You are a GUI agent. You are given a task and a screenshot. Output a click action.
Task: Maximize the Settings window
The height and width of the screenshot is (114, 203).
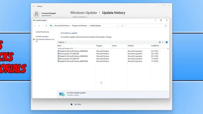(164, 5)
